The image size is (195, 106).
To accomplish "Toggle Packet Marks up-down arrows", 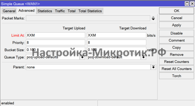I will click(153, 18).
